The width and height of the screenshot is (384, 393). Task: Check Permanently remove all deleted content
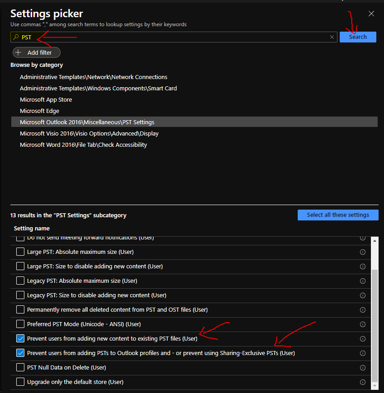(x=20, y=309)
